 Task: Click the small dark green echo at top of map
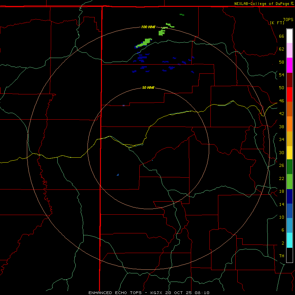pyautogui.click(x=182, y=14)
